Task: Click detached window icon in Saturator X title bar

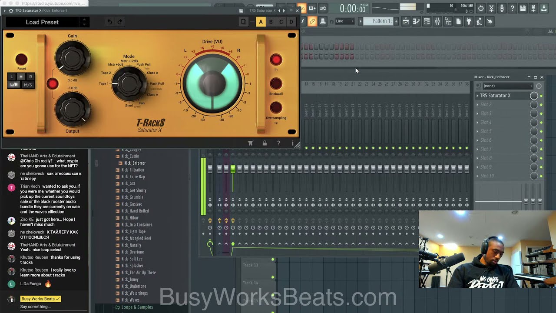Action: pos(241,10)
